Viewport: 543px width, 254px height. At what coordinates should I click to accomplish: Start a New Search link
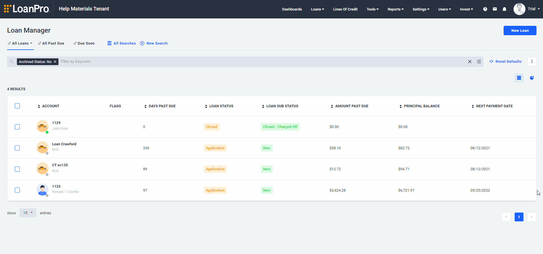click(157, 43)
